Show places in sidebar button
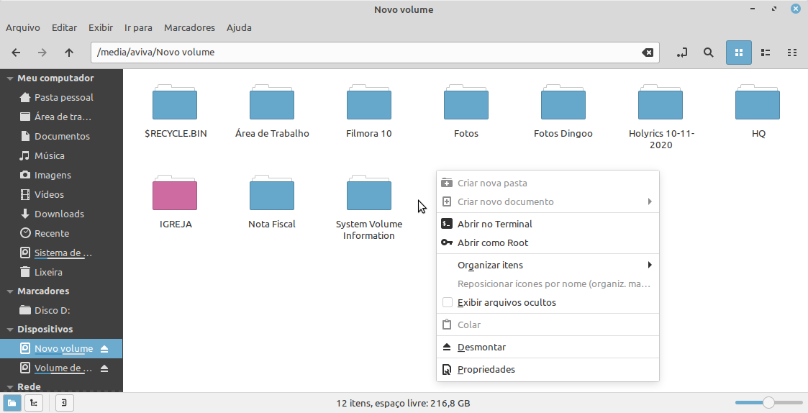808x413 pixels. [12, 403]
